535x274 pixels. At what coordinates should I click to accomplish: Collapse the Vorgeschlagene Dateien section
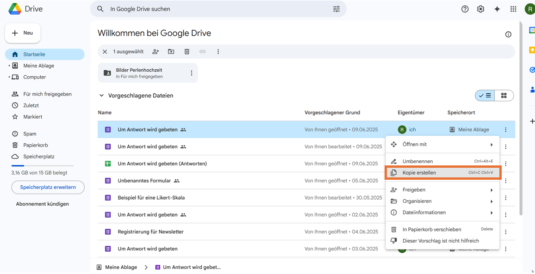point(102,96)
